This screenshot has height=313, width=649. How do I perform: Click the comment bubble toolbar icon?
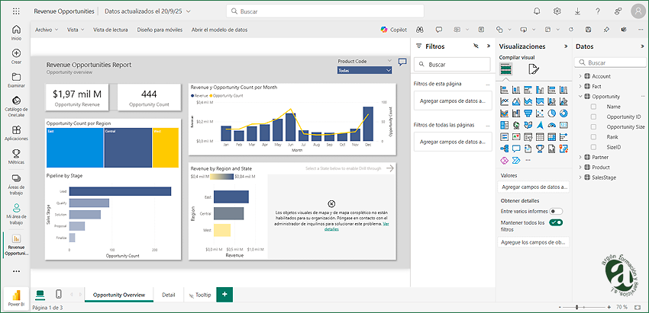tap(439, 30)
